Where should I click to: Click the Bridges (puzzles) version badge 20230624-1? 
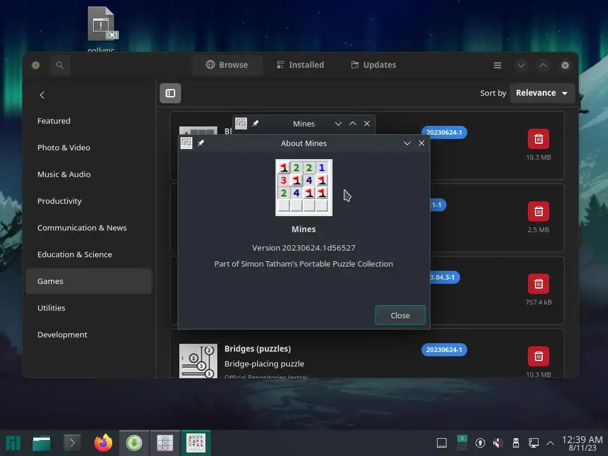click(444, 350)
